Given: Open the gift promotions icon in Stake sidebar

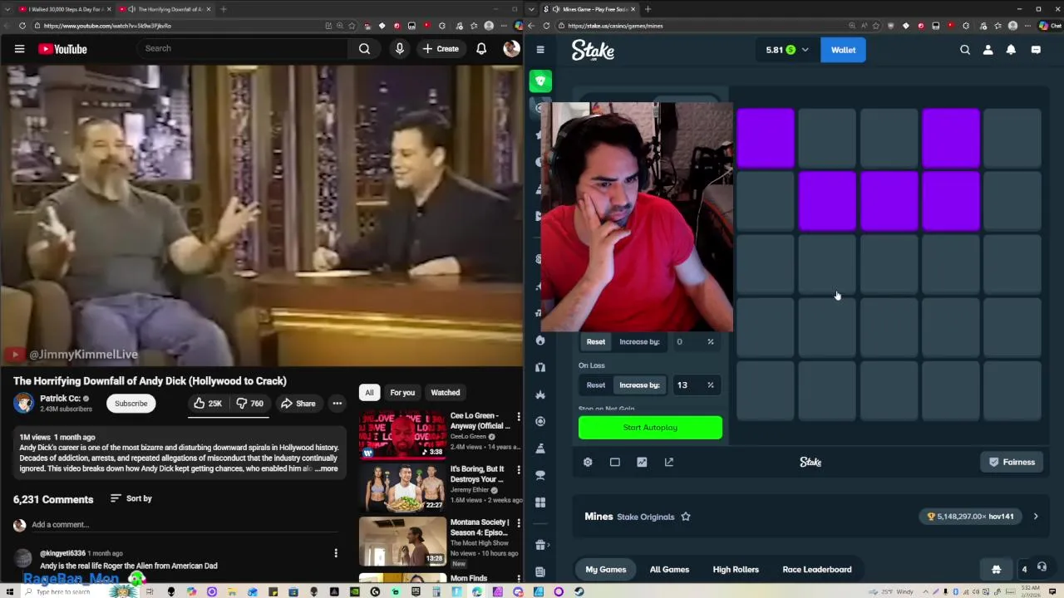Looking at the screenshot, I should [x=540, y=545].
